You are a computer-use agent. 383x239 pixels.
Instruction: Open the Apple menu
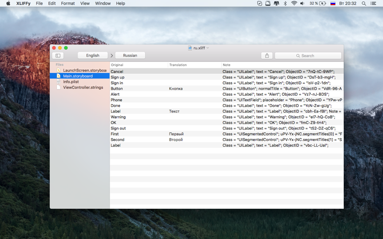[8, 3]
